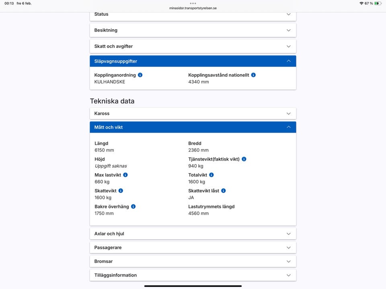Screen dimensions: 386x289
Task: Click info icon next to Kopplinganordning
Action: point(140,75)
